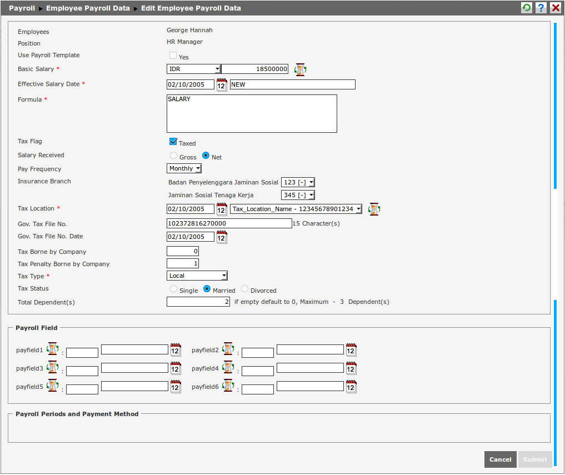This screenshot has width=565, height=475.
Task: Click the payfield5 history hourglass icon
Action: (x=53, y=386)
